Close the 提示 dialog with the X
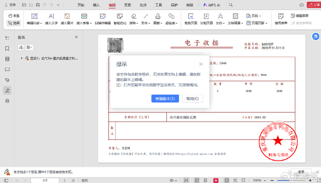321x183 pixels. (201, 64)
